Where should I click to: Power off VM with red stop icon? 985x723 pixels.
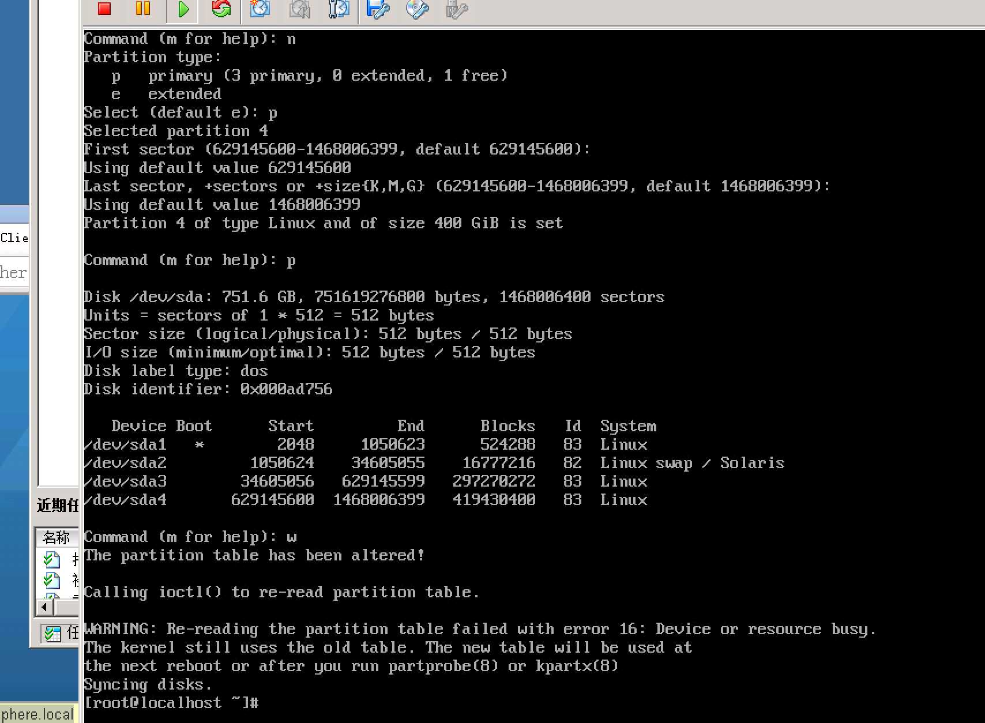104,9
